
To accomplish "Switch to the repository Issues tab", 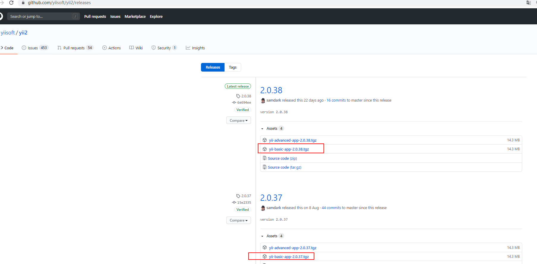I will pyautogui.click(x=35, y=48).
